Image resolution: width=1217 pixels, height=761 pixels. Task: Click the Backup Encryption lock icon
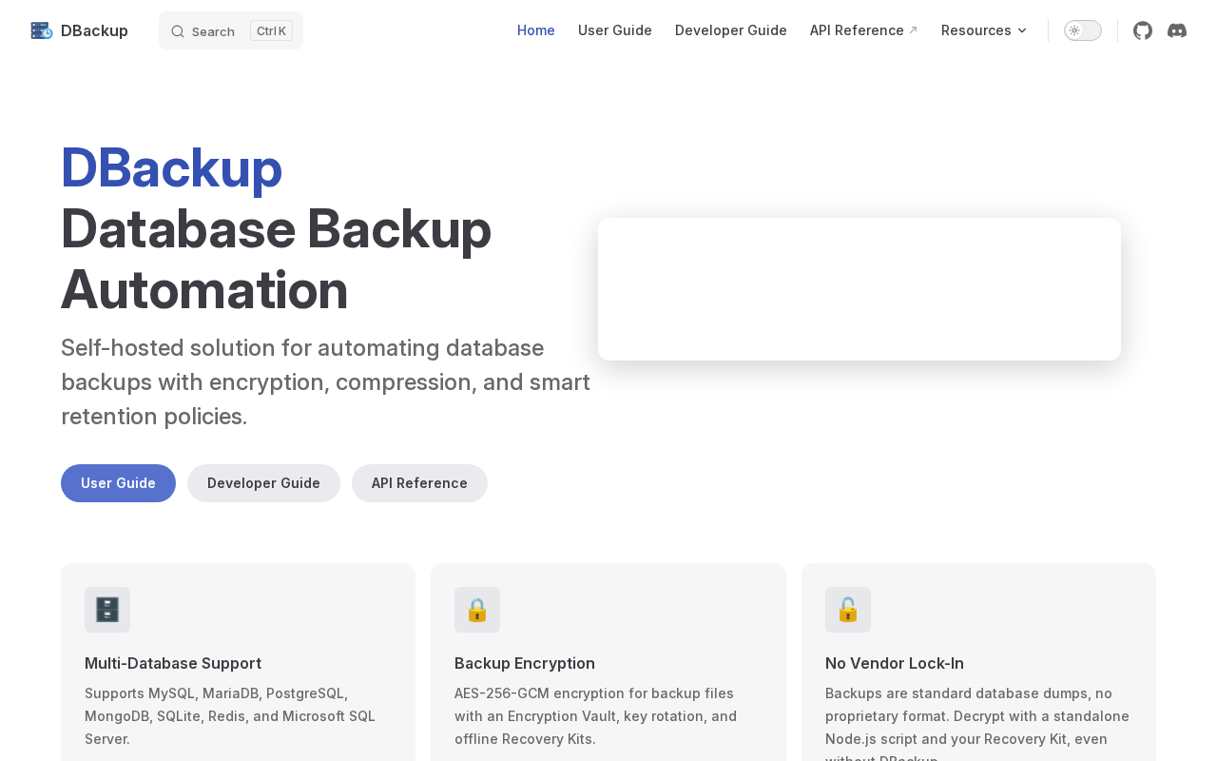pyautogui.click(x=477, y=610)
